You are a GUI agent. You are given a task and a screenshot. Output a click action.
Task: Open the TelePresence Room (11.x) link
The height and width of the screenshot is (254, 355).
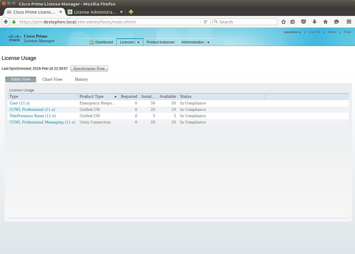point(33,116)
